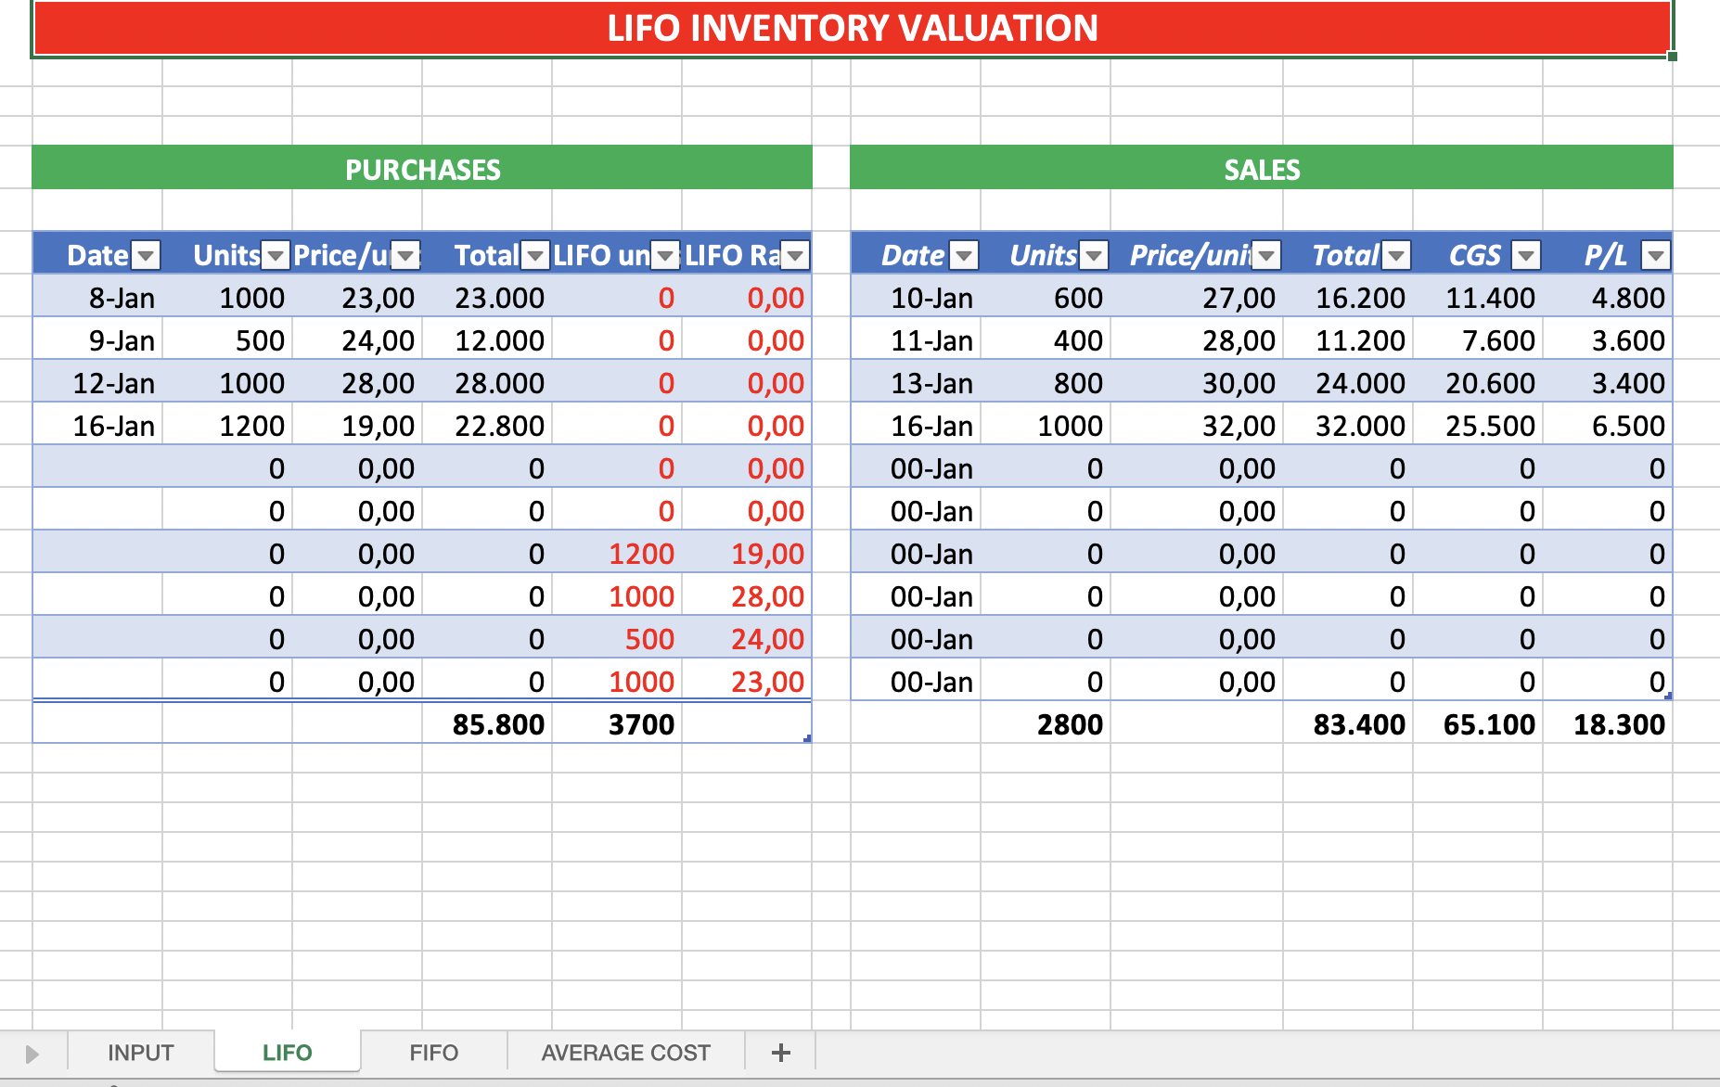Open the Sales Total column filter dropdown
1720x1087 pixels.
tap(1397, 255)
